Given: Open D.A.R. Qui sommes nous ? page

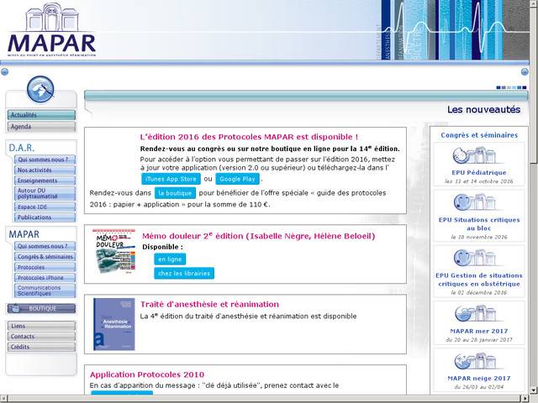Looking at the screenshot, I should (x=45, y=160).
